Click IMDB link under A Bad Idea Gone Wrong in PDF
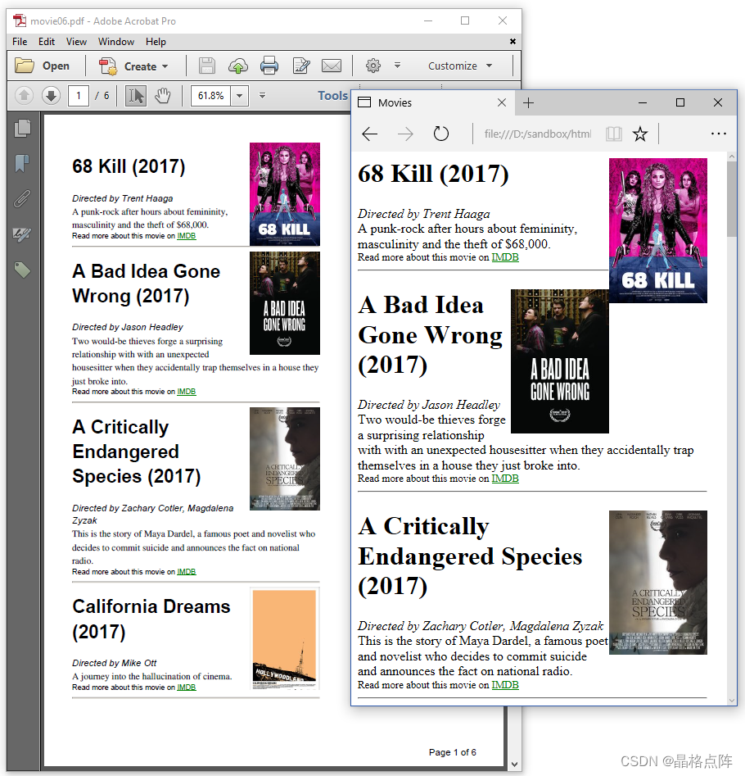 pyautogui.click(x=187, y=392)
